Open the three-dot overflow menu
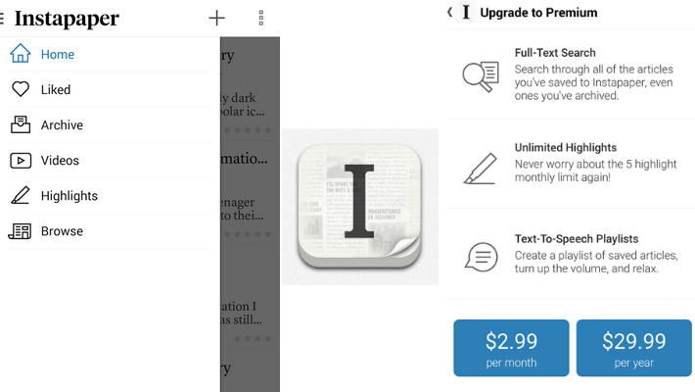Viewport: 695px width, 392px height. point(261,18)
